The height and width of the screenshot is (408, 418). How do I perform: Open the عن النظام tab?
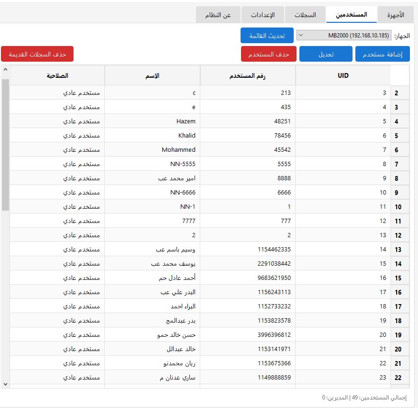coord(218,15)
